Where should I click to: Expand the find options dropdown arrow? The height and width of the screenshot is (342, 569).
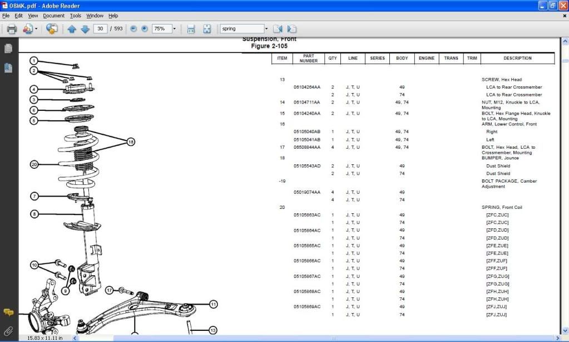pos(266,29)
